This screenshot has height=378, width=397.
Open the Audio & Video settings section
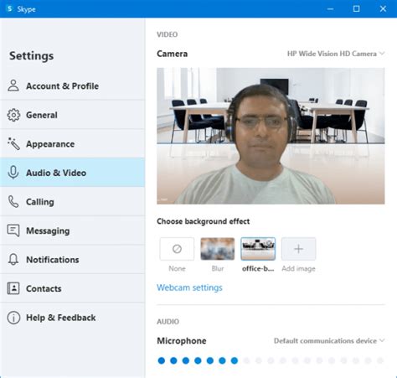pyautogui.click(x=72, y=173)
